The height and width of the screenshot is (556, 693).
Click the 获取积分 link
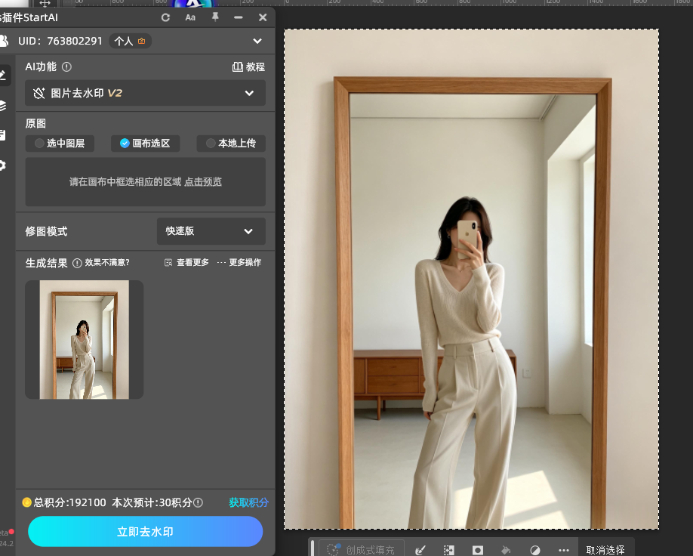coord(248,502)
